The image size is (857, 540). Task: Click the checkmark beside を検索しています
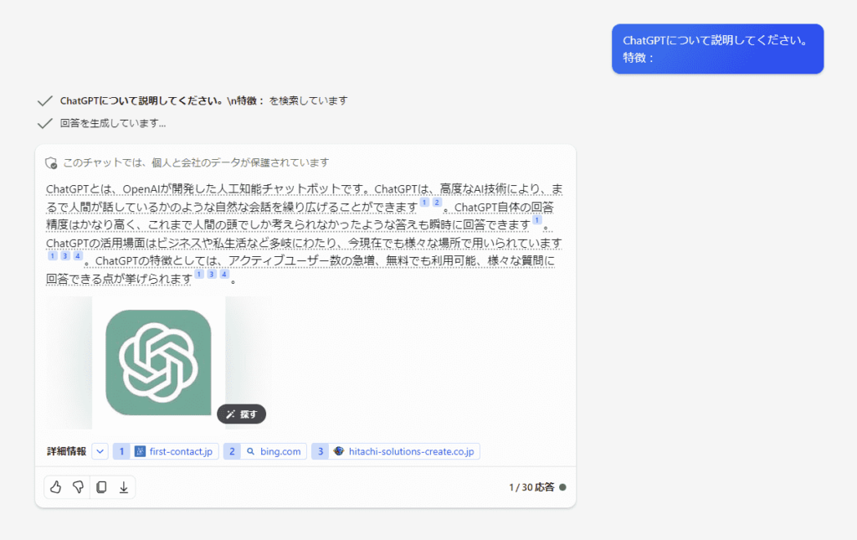click(45, 101)
